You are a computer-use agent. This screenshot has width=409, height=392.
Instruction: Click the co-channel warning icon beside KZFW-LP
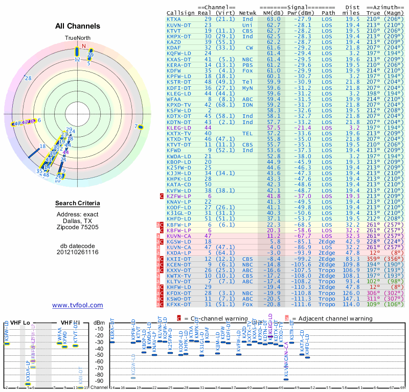[x=162, y=195]
